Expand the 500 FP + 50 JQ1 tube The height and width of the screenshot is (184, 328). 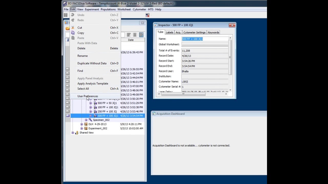tap(90, 103)
